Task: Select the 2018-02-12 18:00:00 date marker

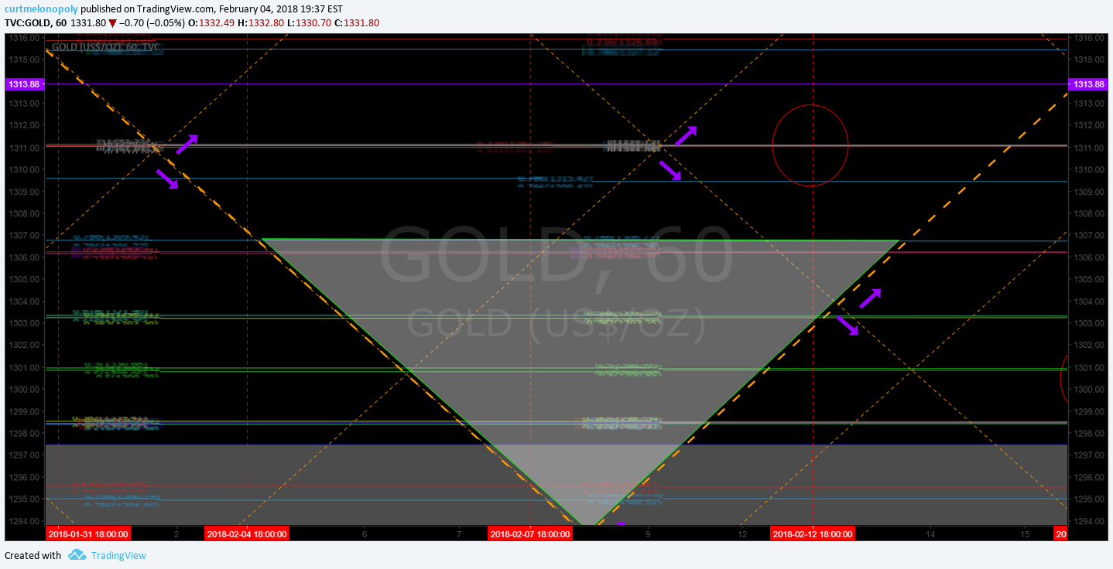Action: point(813,533)
